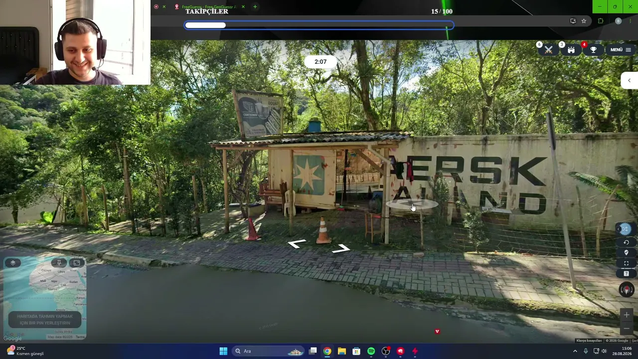638x359 pixels.
Task: Collapse the white side panel arrow
Action: [x=629, y=80]
